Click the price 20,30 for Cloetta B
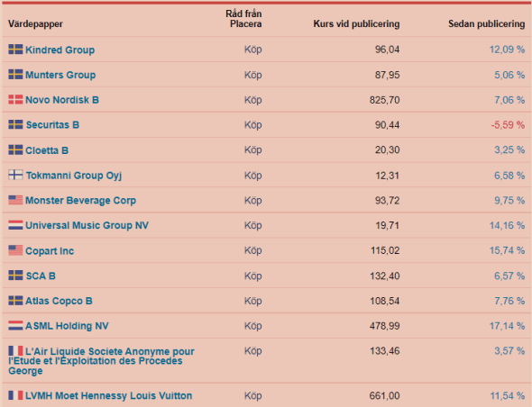The height and width of the screenshot is (407, 532). 387,149
